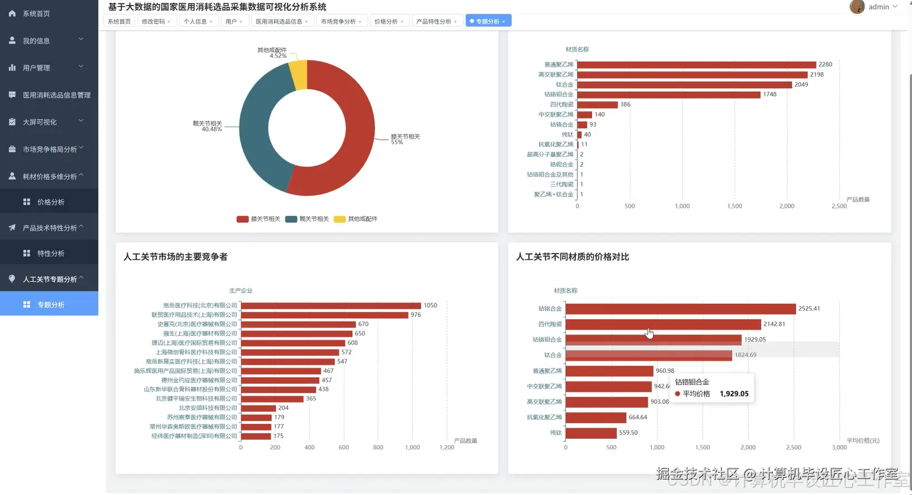Image resolution: width=912 pixels, height=495 pixels.
Task: Click the briefcase icon beside 市场竞争格局分析
Action: coord(12,149)
